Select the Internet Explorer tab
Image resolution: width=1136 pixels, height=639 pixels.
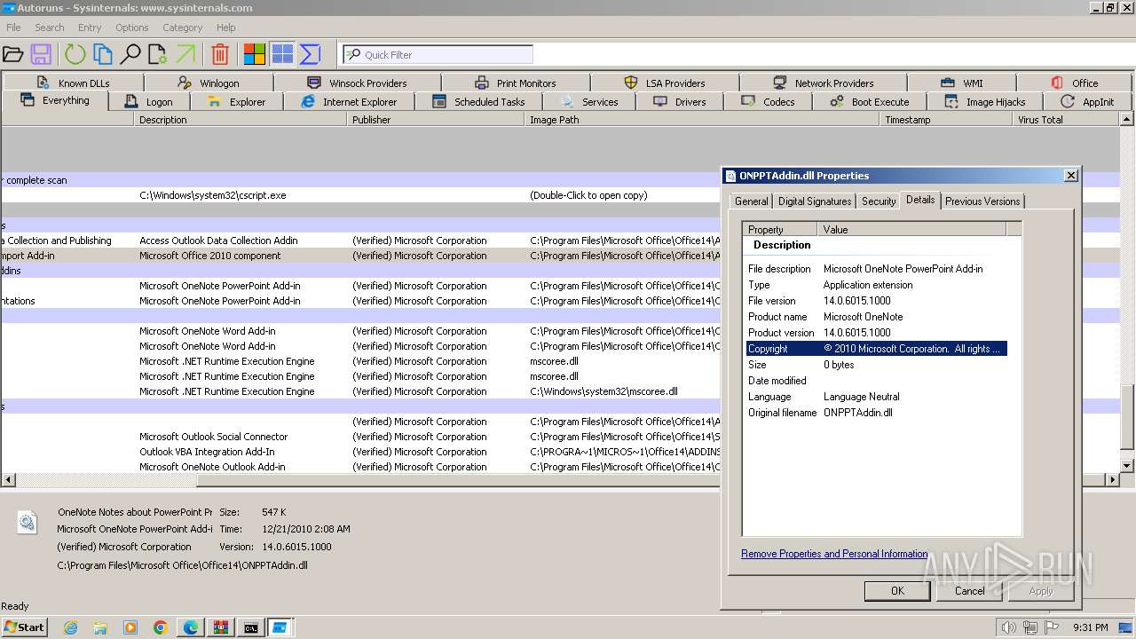click(349, 102)
